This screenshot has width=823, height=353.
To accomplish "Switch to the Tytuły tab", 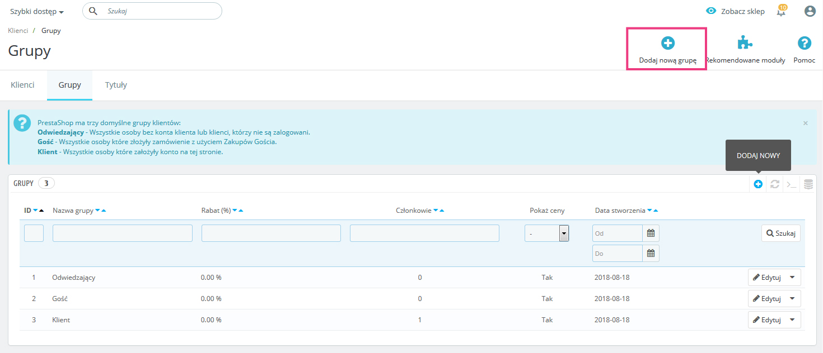I will tap(116, 85).
